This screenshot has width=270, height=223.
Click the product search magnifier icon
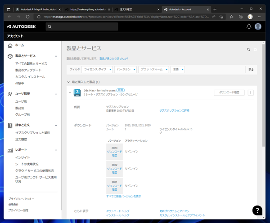248,50
